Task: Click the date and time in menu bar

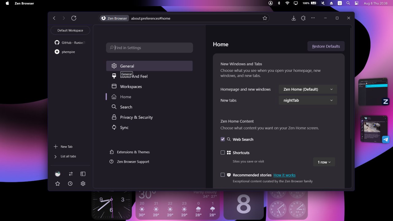Action: (375, 3)
